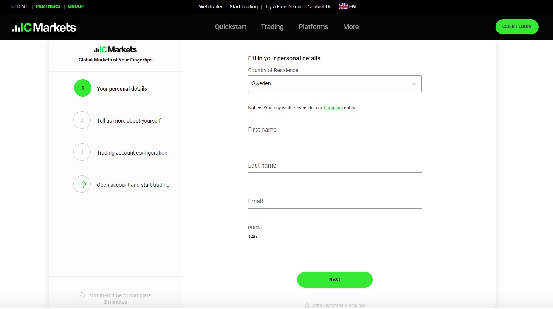Viewport: 553px width, 309px height.
Task: Open the WebTrader link
Action: (x=211, y=7)
